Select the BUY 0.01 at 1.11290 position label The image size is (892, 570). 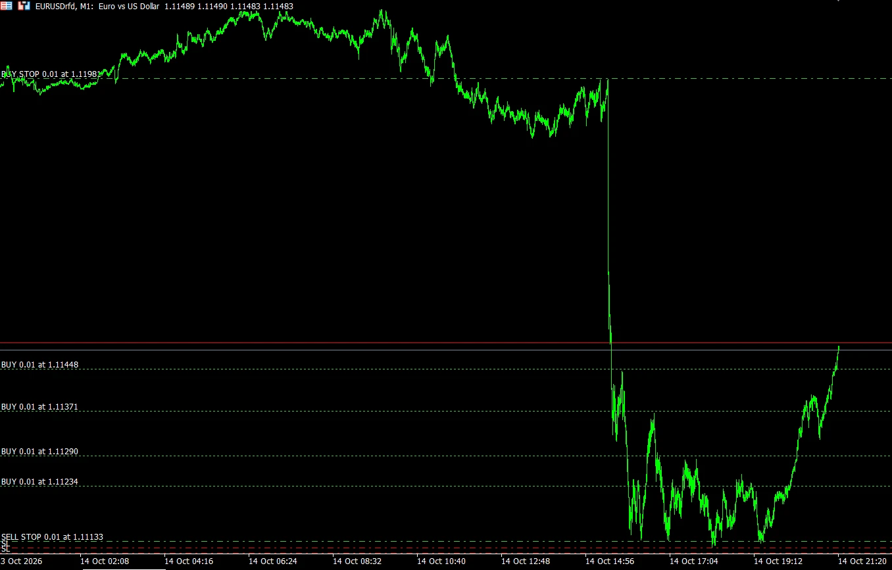coord(40,452)
